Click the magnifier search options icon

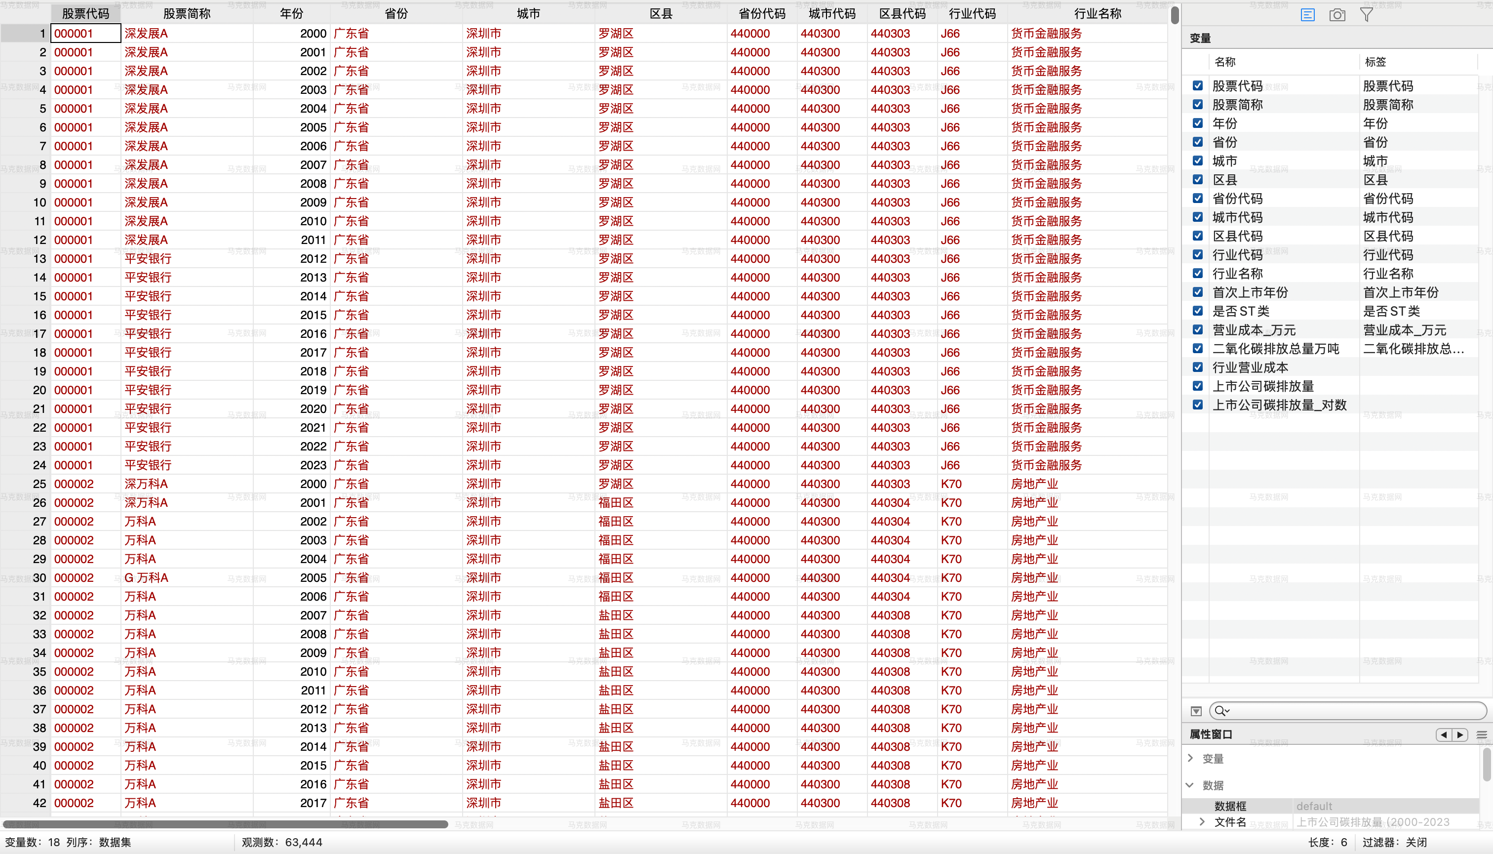click(1221, 711)
